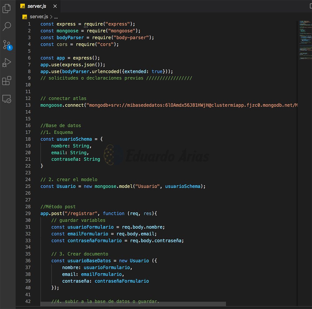Click "usuarioBaseDatos" on line 36
The image size is (312, 309).
(89, 261)
